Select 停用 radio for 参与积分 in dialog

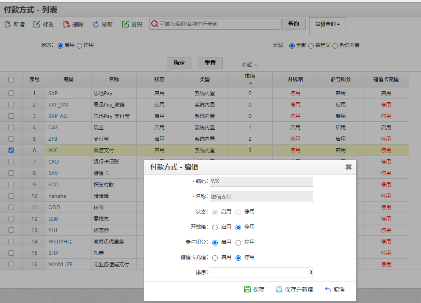238,243
